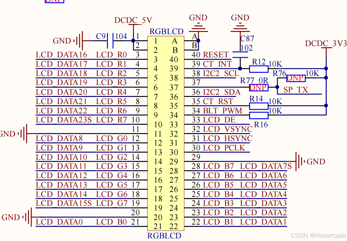Select the R16 resistor symbol
This screenshot has height=241, width=347.
tap(259, 115)
